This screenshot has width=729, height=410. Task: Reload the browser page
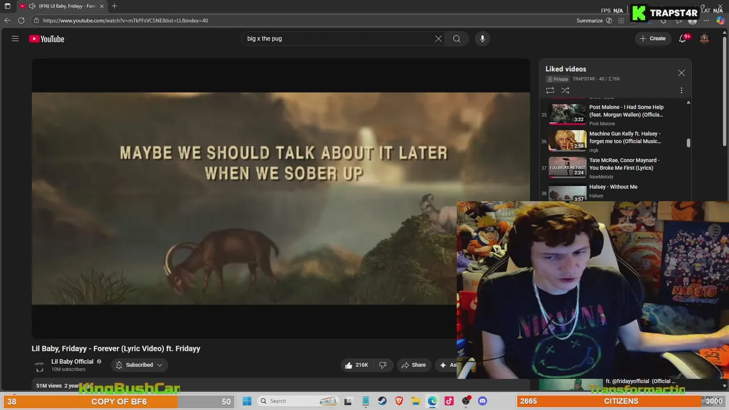tap(21, 20)
